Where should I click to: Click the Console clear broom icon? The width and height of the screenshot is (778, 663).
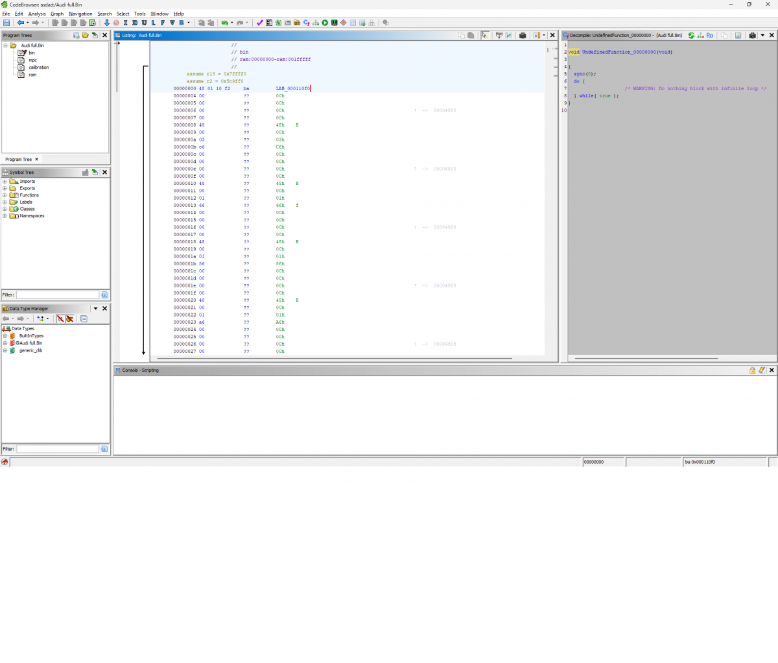762,370
